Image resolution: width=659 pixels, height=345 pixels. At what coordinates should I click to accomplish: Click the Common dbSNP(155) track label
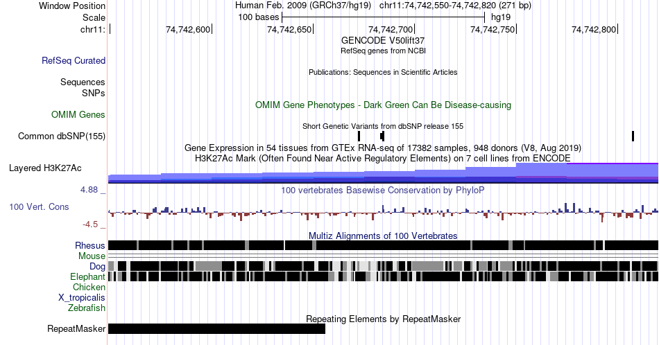(62, 136)
